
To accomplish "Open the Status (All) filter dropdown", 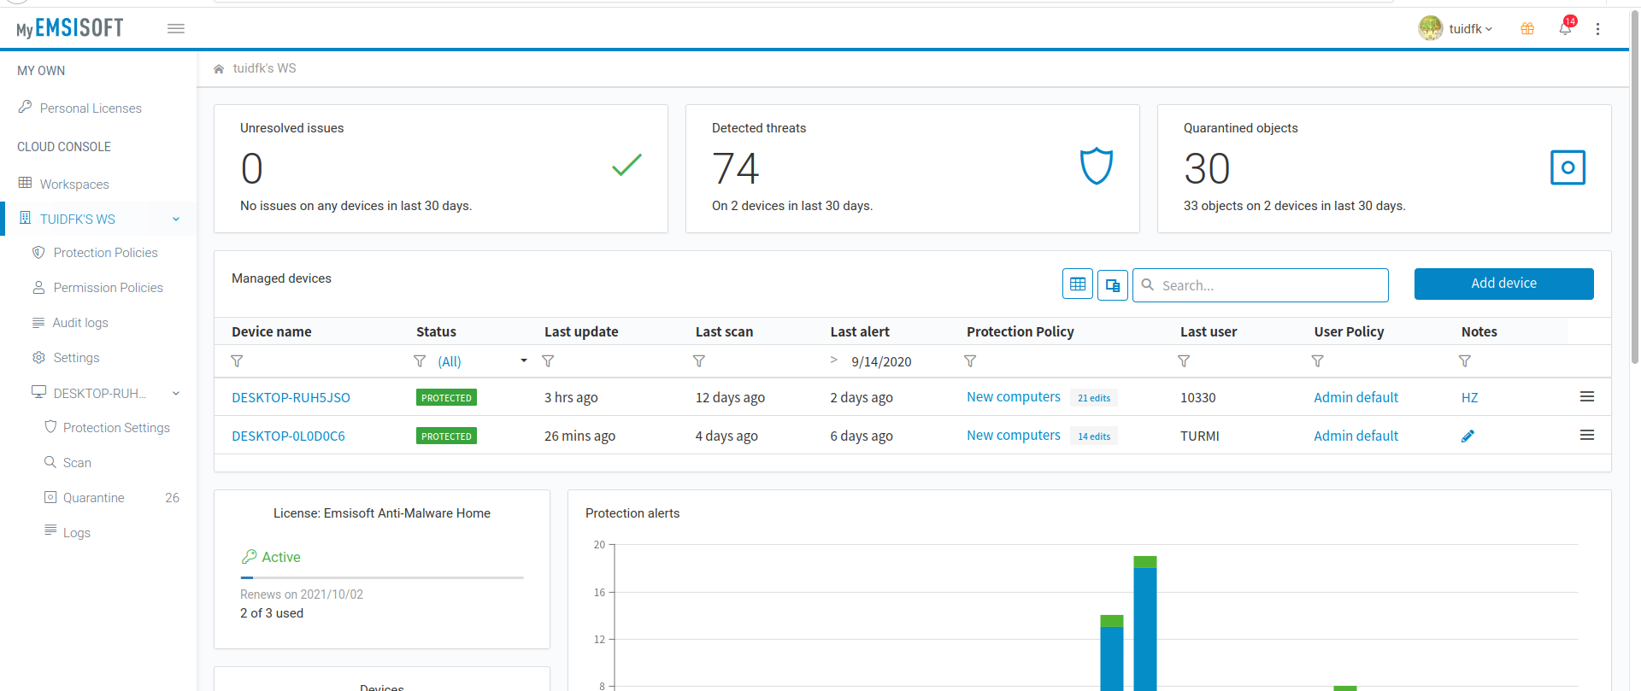I will pos(523,360).
